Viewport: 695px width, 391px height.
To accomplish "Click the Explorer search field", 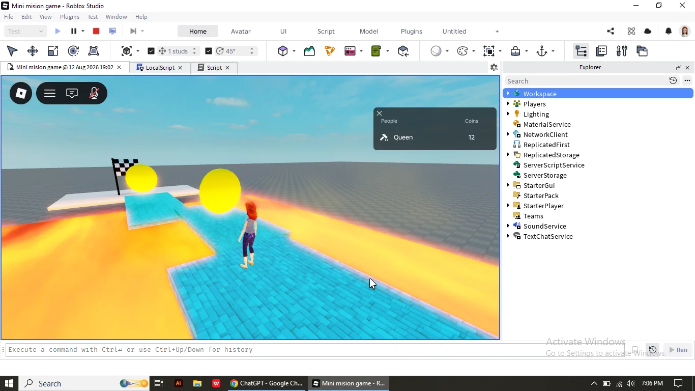I will pyautogui.click(x=586, y=81).
